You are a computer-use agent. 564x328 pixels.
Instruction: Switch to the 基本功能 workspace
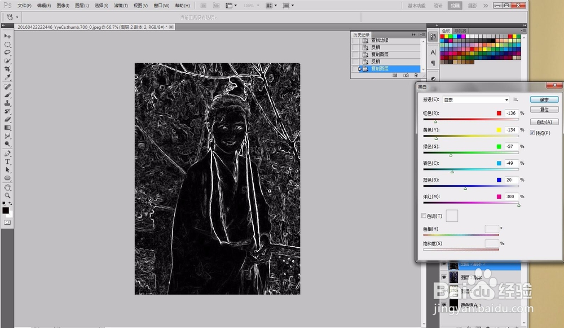(x=417, y=6)
